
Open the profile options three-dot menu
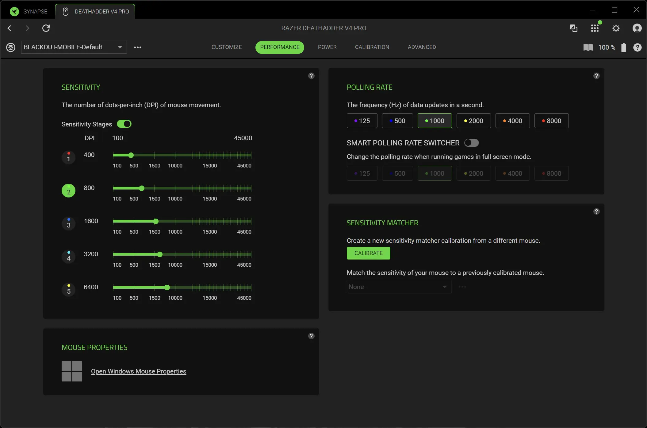[138, 47]
